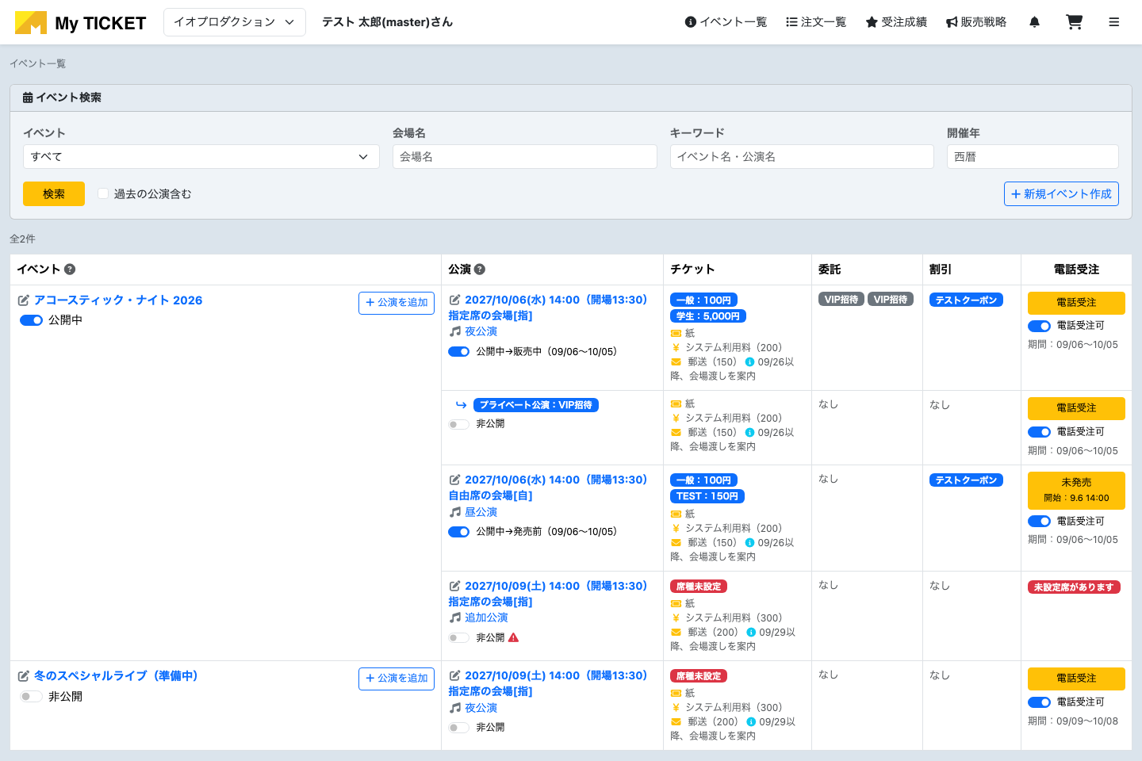
Task: Click info icon in 夜公演 2027/10/06 郵送 row
Action: tap(749, 362)
